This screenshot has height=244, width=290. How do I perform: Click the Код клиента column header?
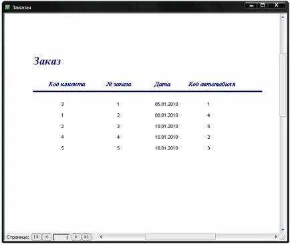(x=67, y=84)
